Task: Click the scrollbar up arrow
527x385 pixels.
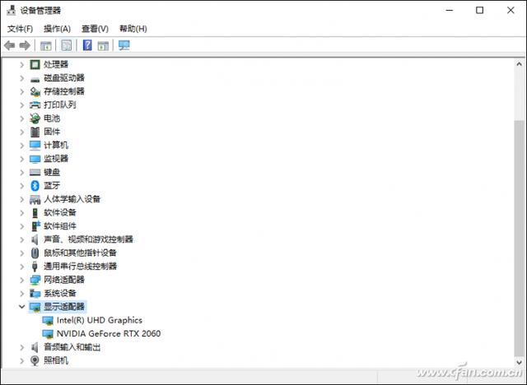Action: click(519, 64)
